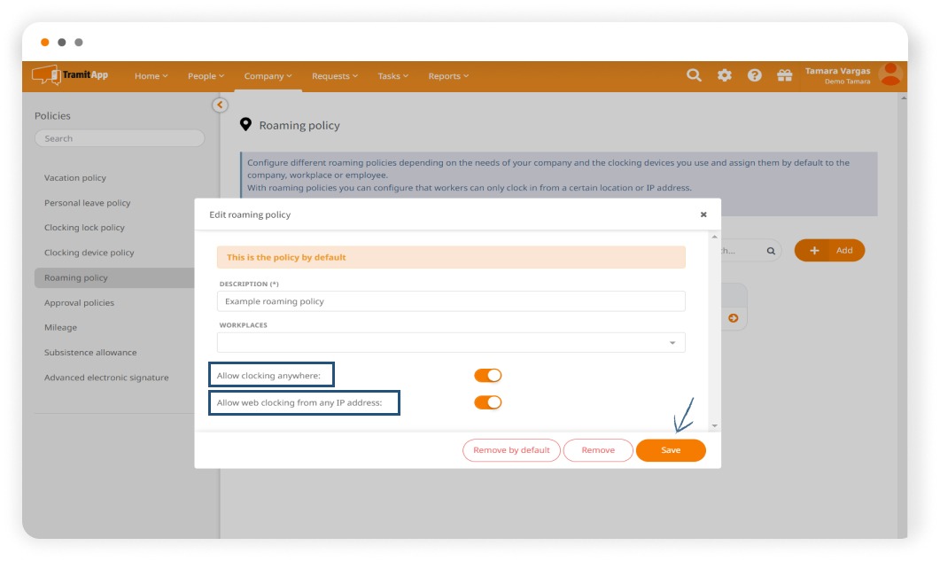Viewport: 940px width, 561px height.
Task: Open the People menu dropdown
Action: coord(206,76)
